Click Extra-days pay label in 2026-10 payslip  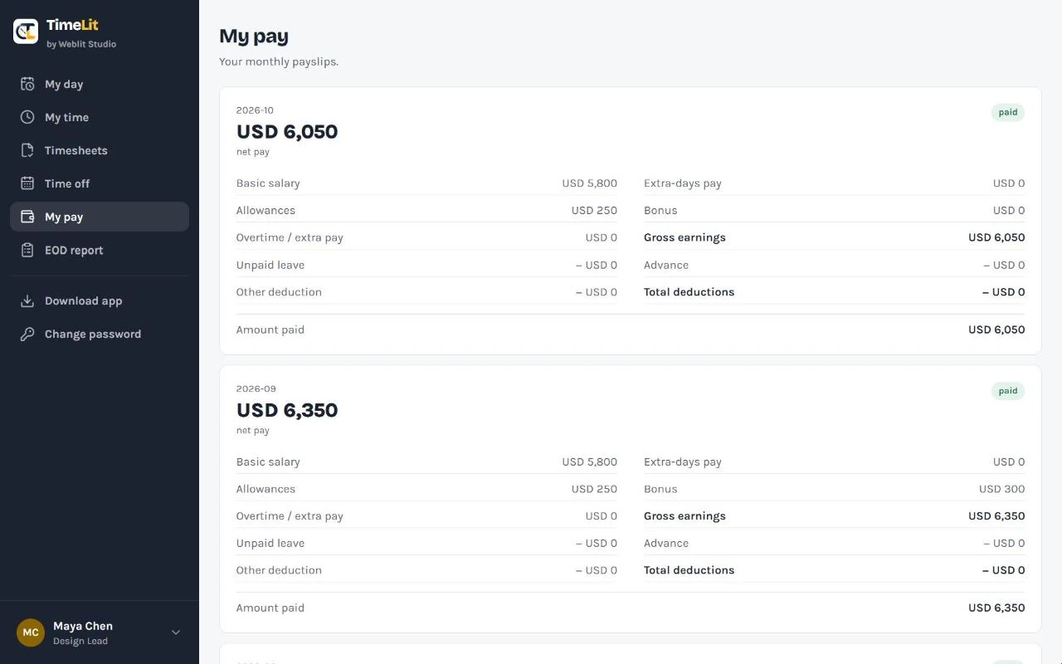point(683,183)
